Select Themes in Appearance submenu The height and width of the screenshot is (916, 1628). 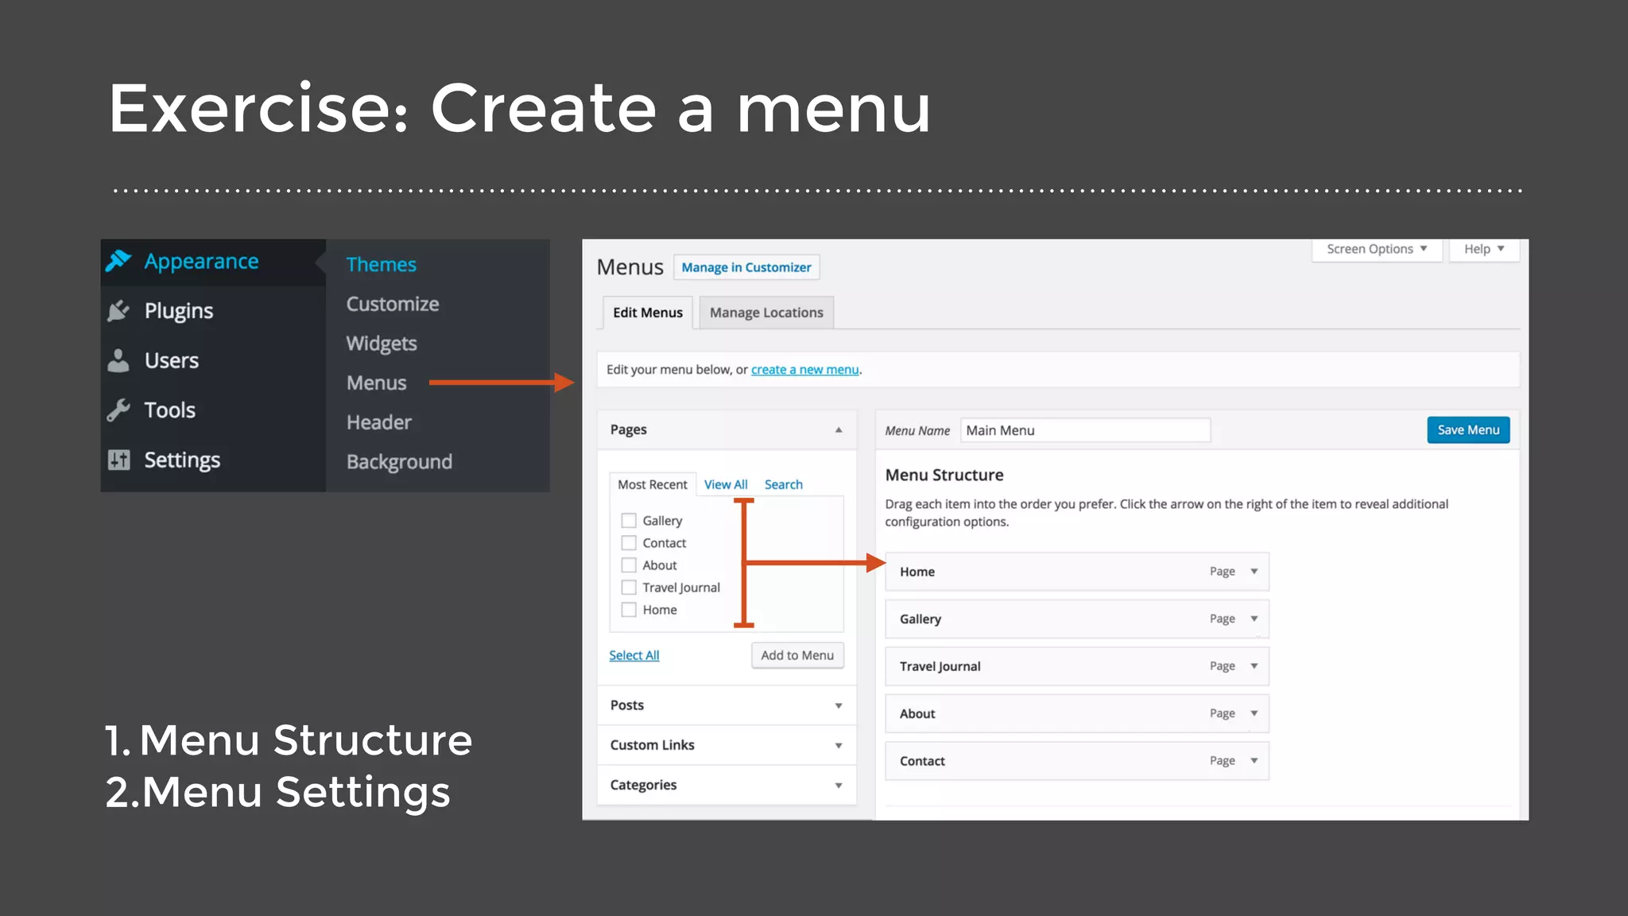(x=381, y=265)
